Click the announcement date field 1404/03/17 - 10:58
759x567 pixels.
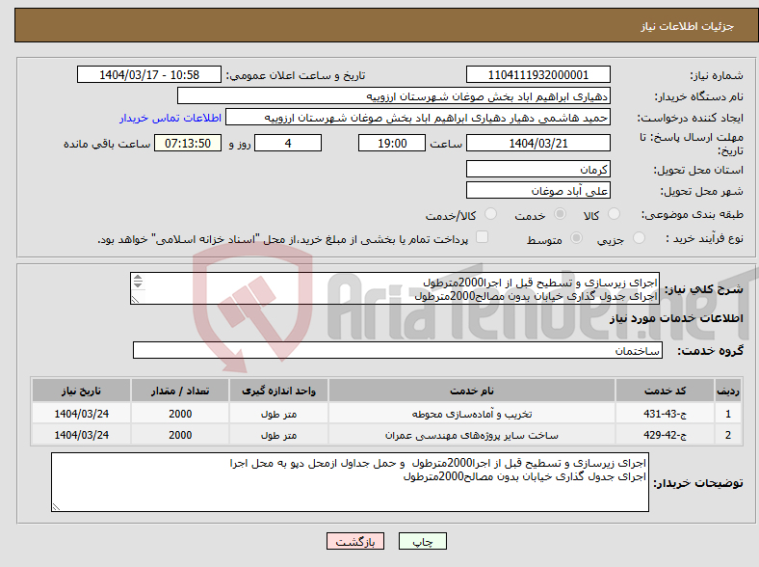point(149,74)
